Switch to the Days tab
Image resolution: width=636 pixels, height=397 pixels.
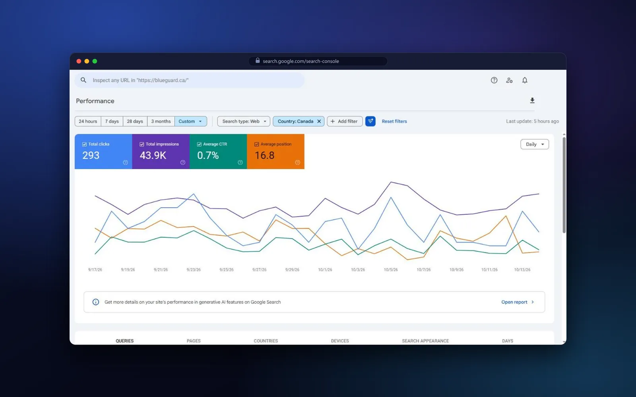(508, 341)
